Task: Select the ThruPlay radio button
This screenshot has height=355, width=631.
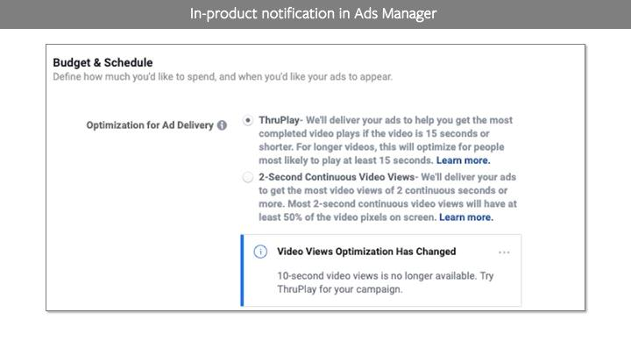Action: (x=248, y=120)
